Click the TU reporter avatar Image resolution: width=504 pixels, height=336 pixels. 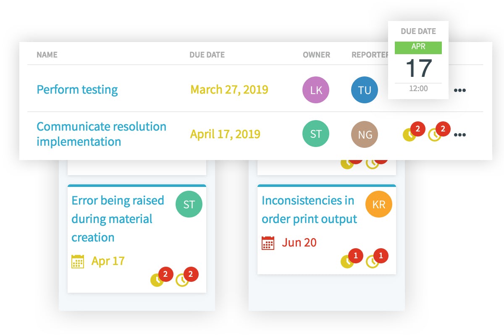(365, 90)
